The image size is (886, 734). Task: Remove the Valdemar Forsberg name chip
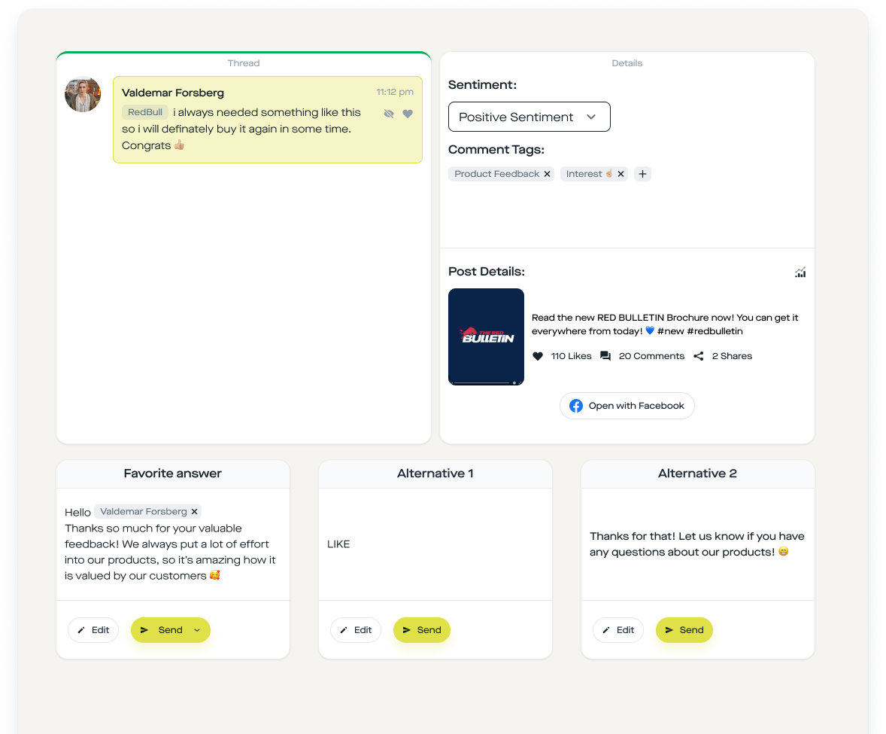click(194, 511)
